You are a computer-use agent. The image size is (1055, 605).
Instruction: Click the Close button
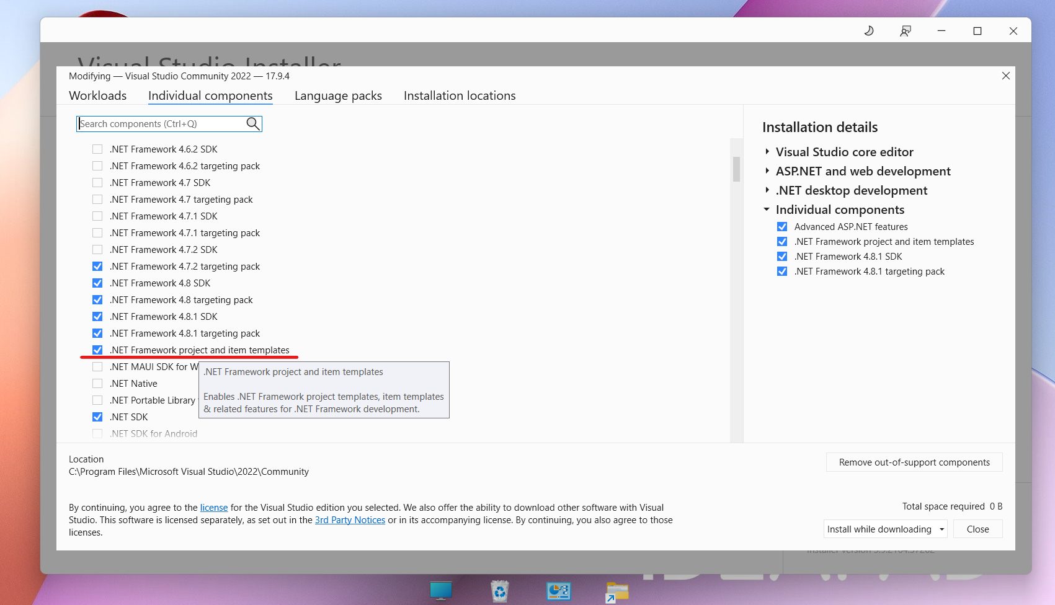pyautogui.click(x=977, y=529)
